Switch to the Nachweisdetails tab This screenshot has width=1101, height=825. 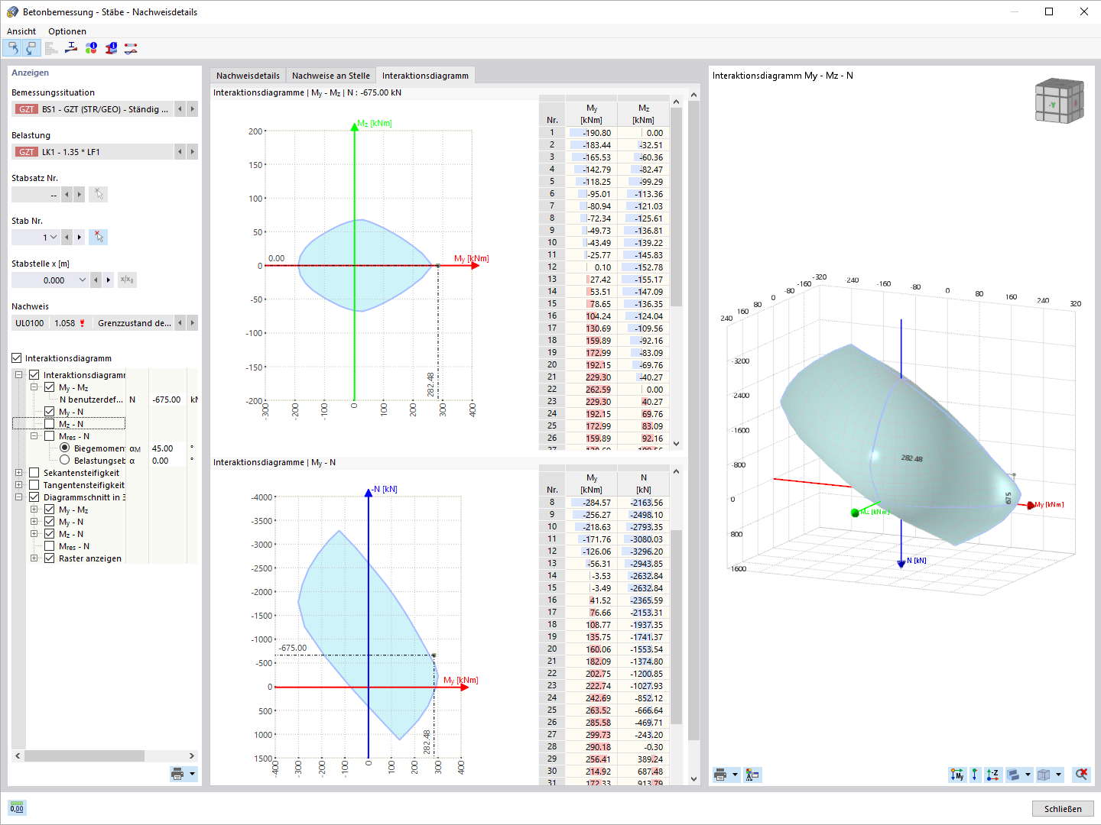coord(247,75)
